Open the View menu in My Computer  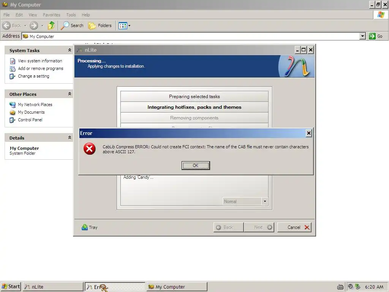tap(33, 15)
